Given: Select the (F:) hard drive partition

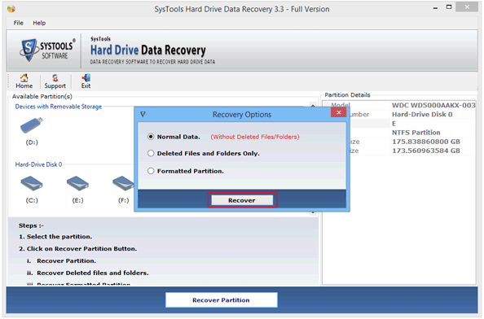Looking at the screenshot, I should (x=123, y=183).
